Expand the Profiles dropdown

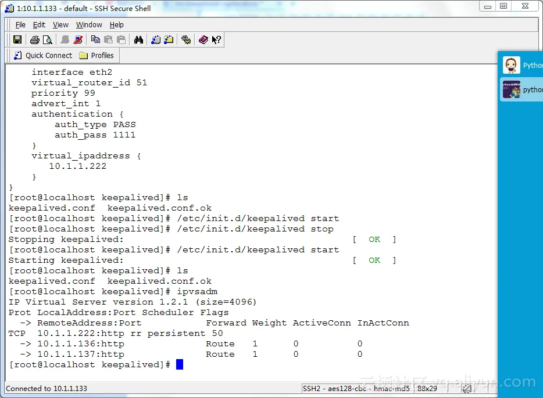97,56
